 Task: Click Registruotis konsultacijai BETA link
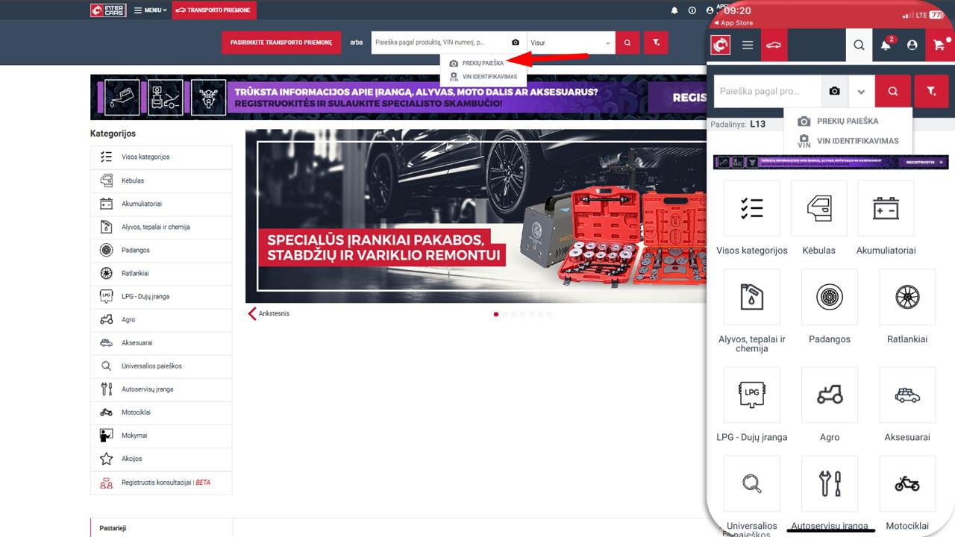click(161, 483)
